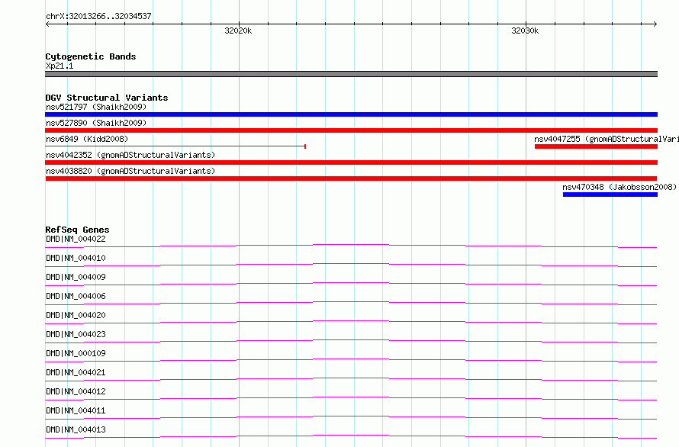Select the magenta NM_004010 intron line
The width and height of the screenshot is (679, 447).
[351, 264]
